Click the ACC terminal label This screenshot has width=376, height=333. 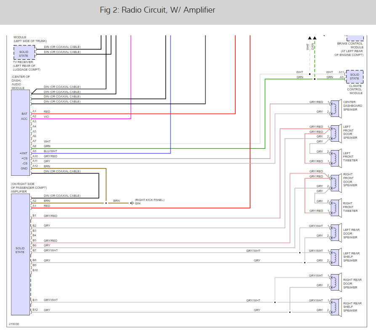tap(24, 119)
